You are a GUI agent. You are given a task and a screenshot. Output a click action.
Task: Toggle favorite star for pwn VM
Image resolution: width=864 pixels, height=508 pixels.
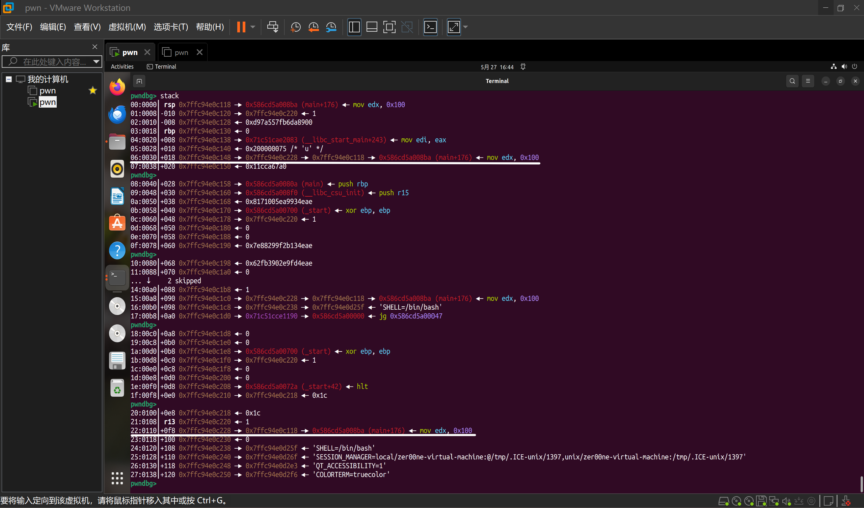pos(92,91)
